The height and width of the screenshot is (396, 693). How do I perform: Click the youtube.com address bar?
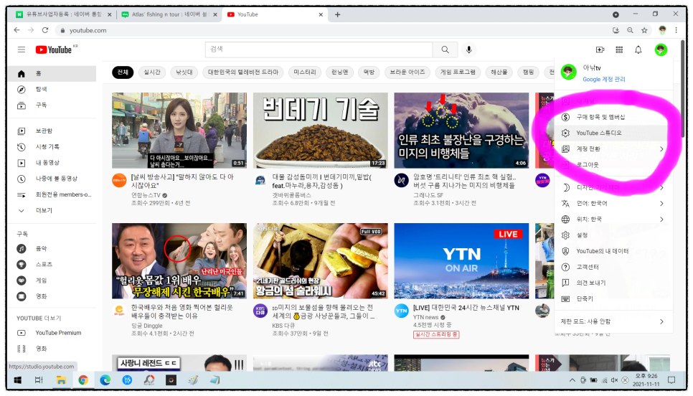pyautogui.click(x=331, y=30)
